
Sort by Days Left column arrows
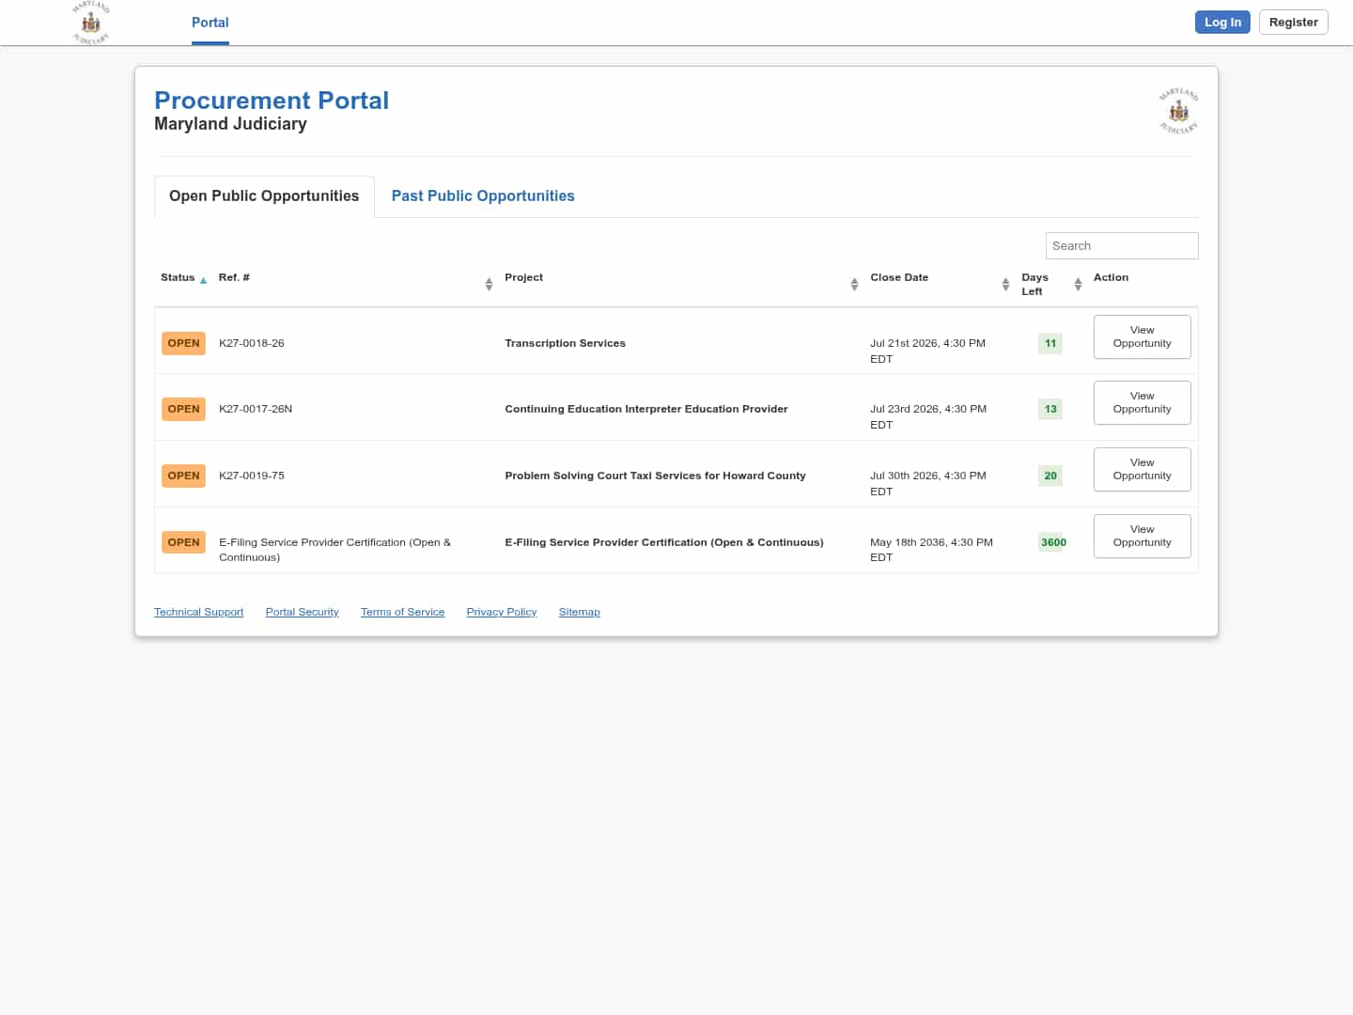(1078, 284)
